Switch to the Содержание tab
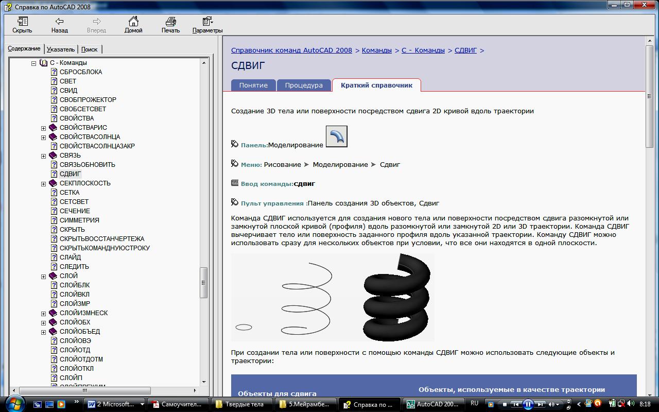The image size is (659, 412). click(x=24, y=48)
